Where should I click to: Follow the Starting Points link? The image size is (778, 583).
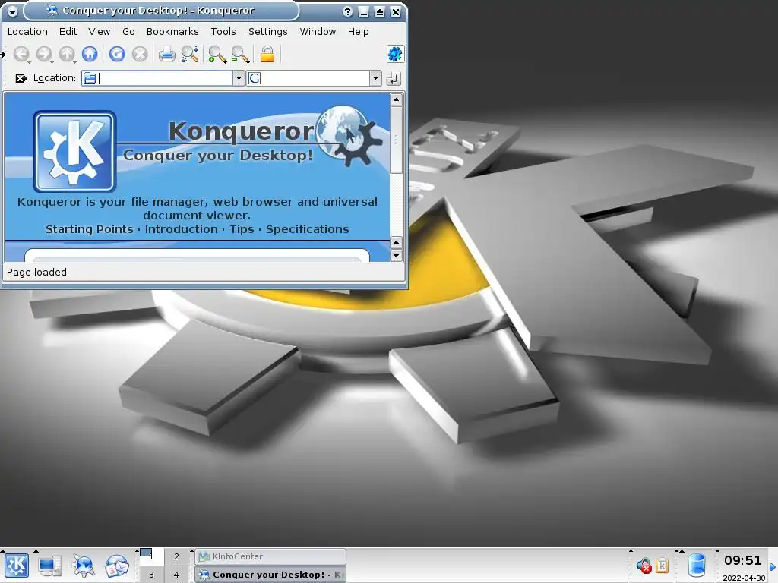click(x=90, y=229)
